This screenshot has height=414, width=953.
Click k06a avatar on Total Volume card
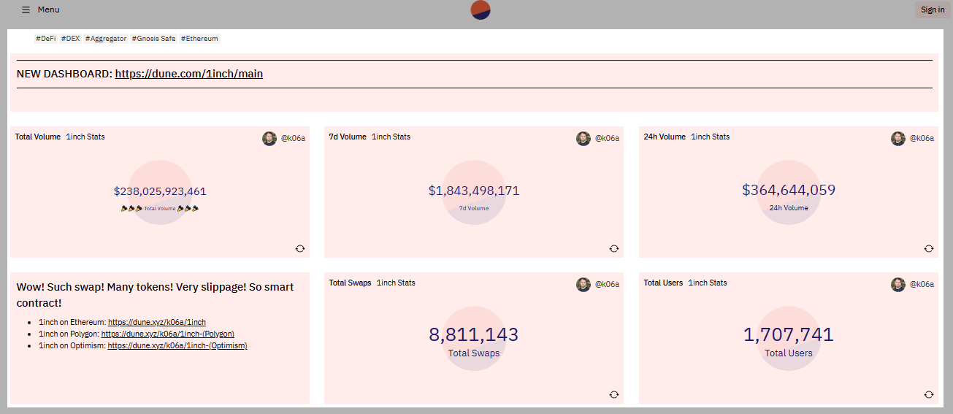pyautogui.click(x=269, y=138)
